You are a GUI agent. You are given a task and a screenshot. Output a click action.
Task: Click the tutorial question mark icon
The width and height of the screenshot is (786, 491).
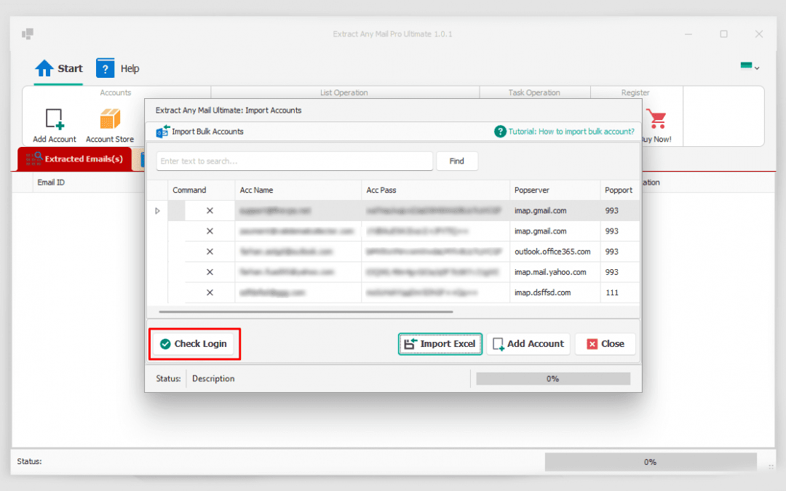500,132
